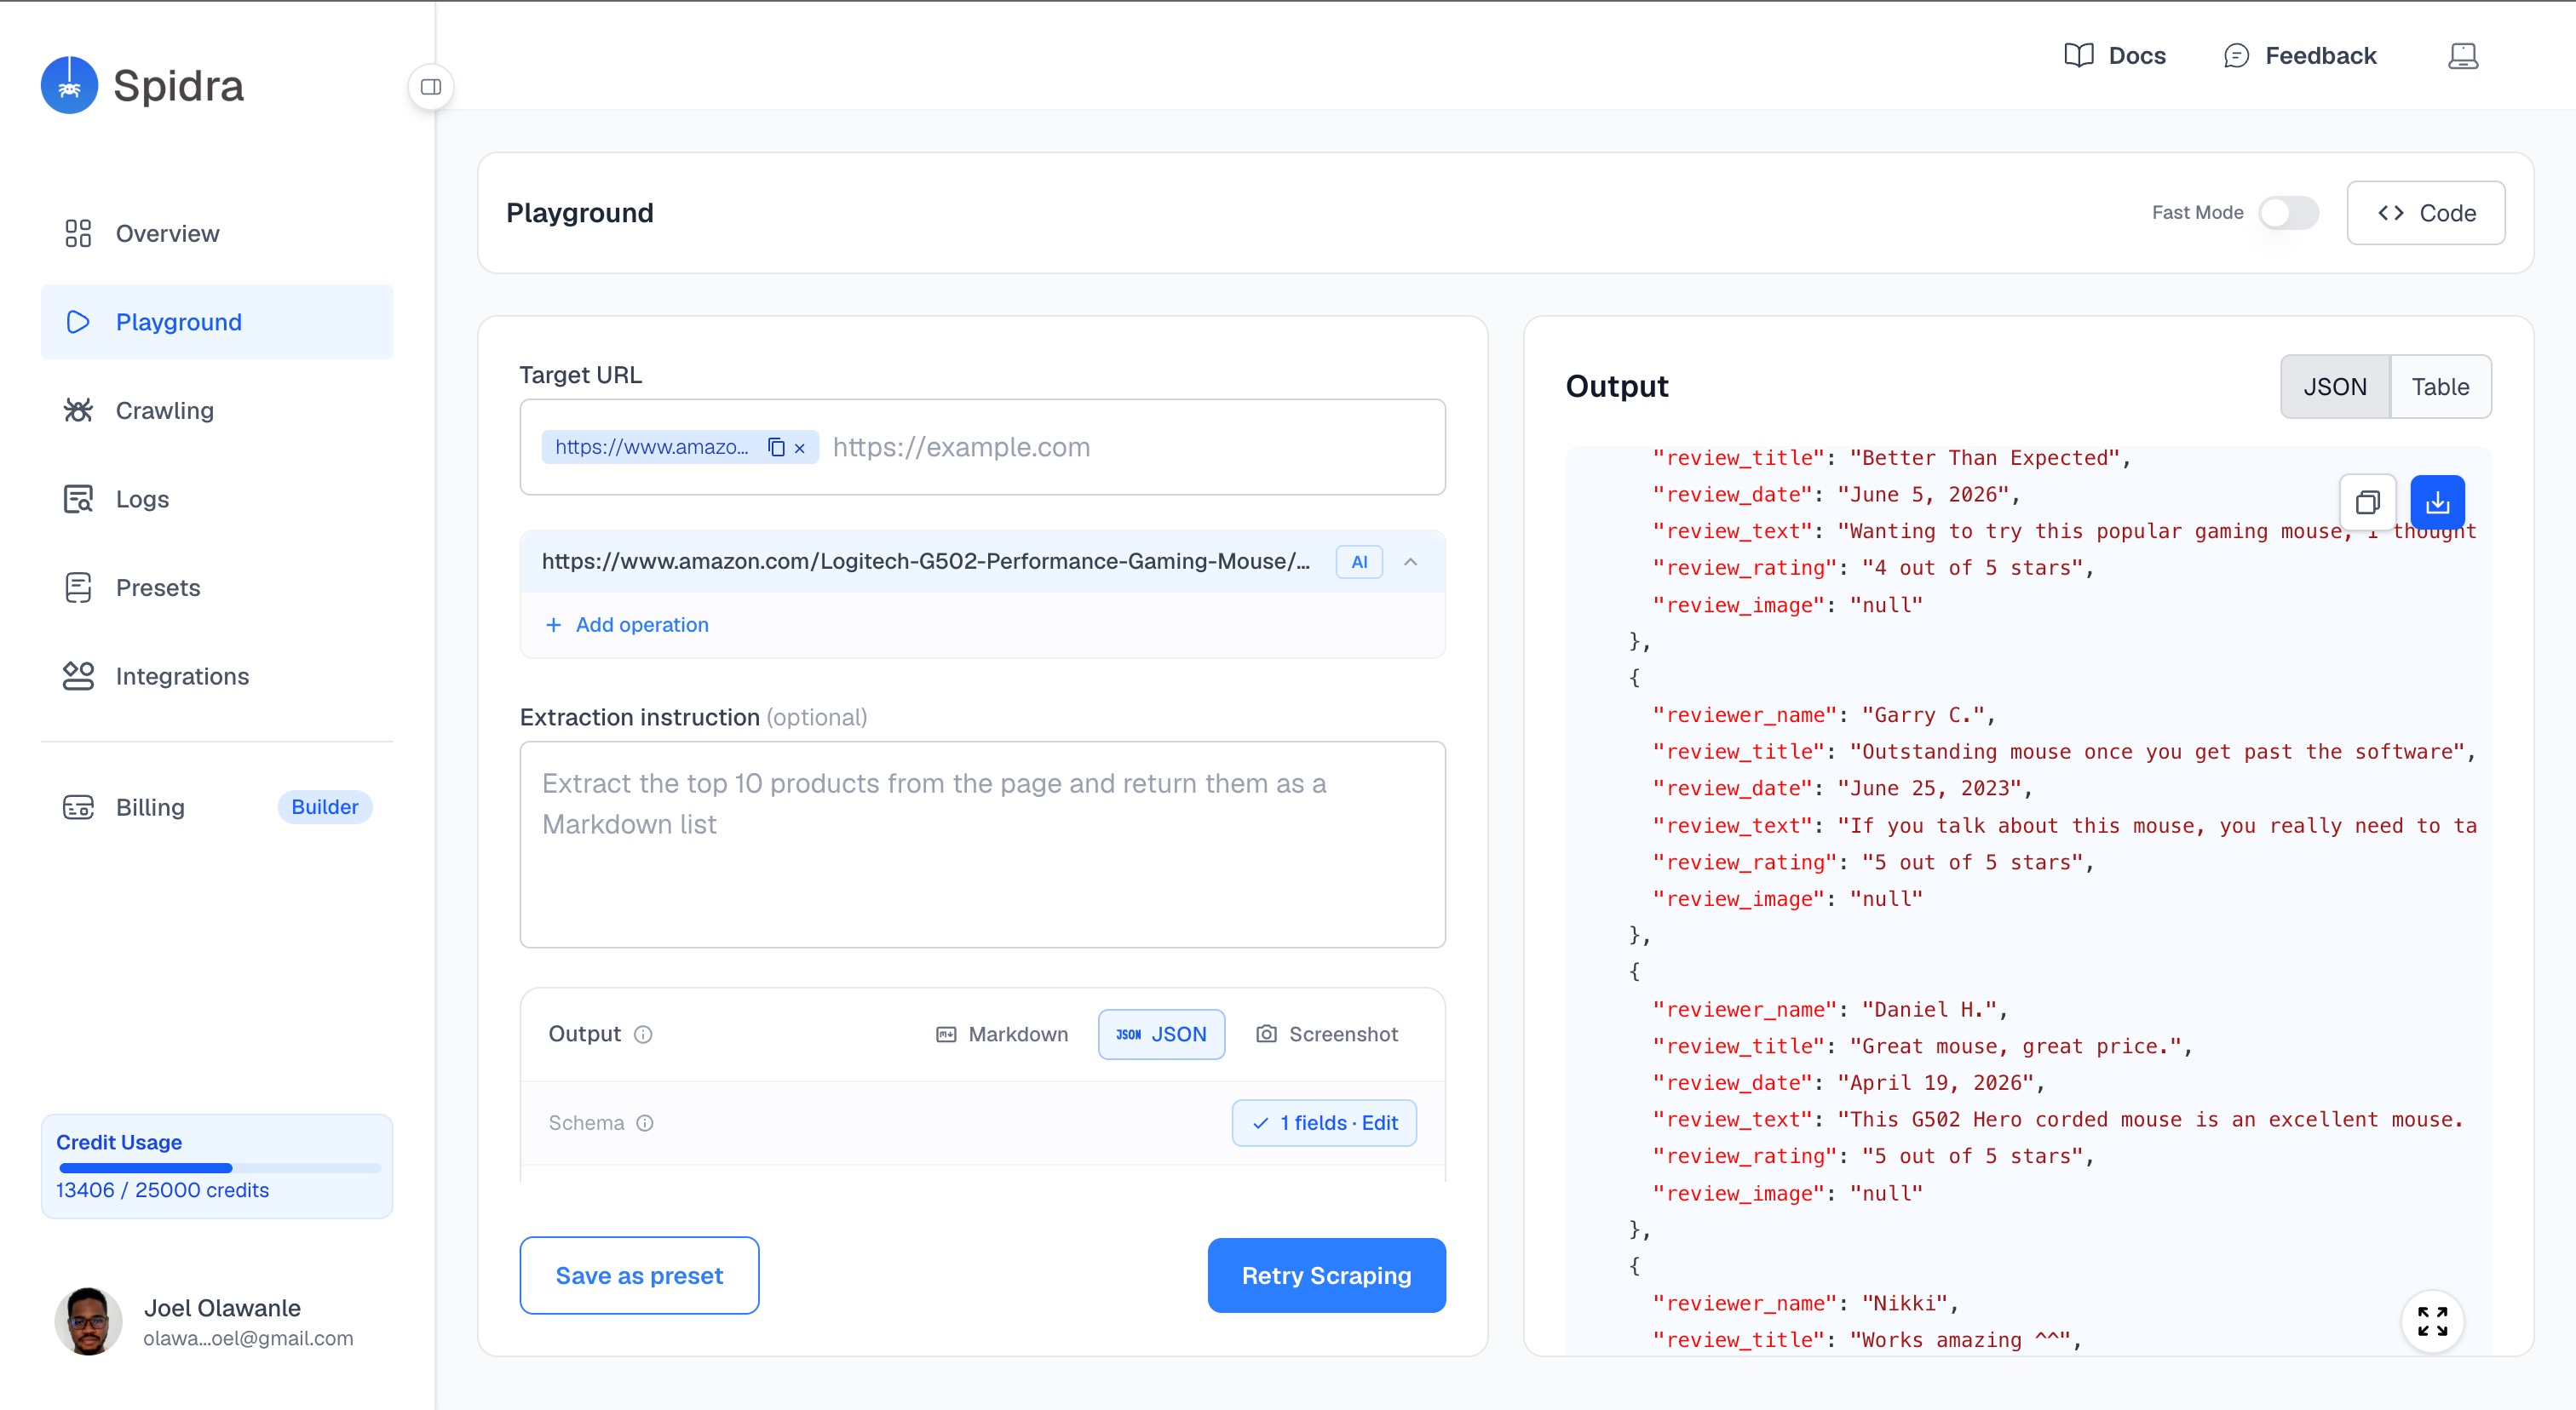2576x1410 pixels.
Task: Remove the amazon URL chip
Action: 800,449
